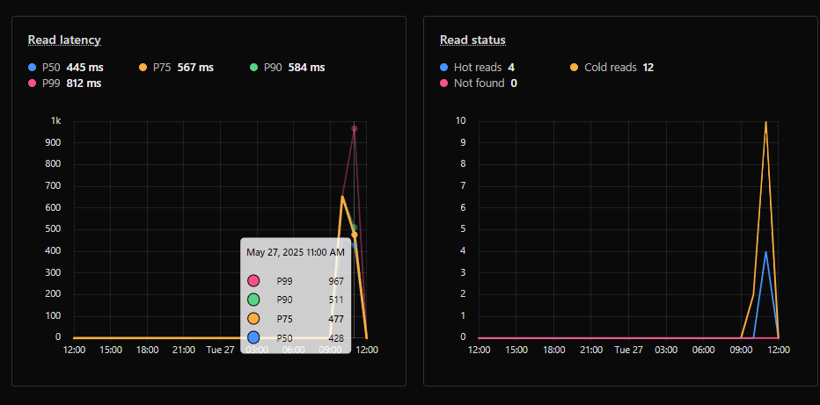Open the Read latency title link

point(64,40)
